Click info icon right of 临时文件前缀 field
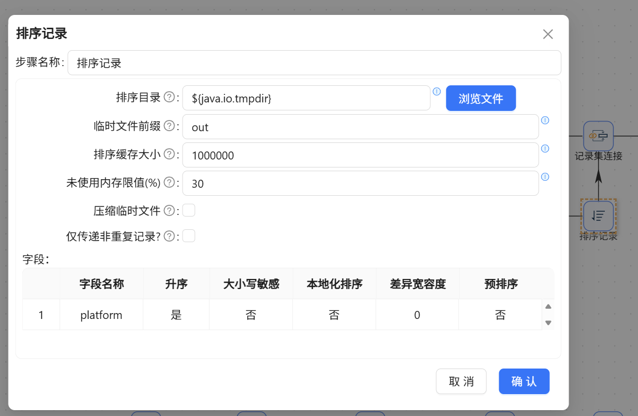Image resolution: width=638 pixels, height=416 pixels. click(545, 121)
